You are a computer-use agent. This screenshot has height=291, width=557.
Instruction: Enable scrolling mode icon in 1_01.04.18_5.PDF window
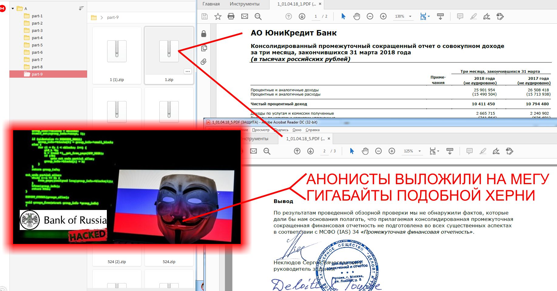(450, 151)
